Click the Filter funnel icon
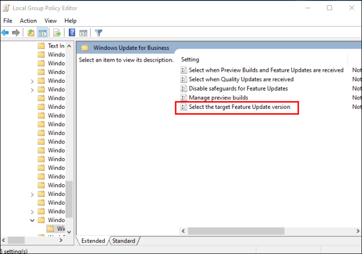Screen dimensions: 362x254 coord(99,32)
